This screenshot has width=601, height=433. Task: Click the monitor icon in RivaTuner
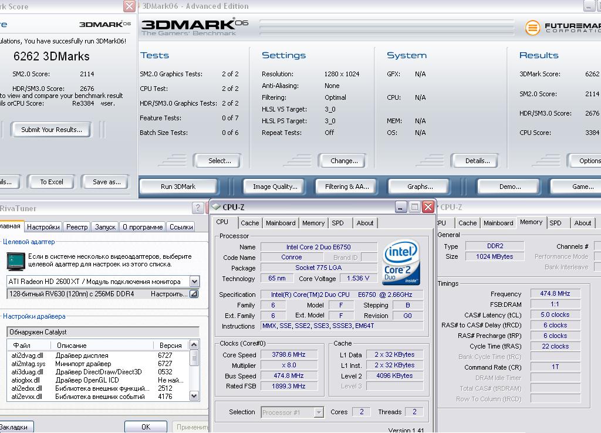click(16, 261)
